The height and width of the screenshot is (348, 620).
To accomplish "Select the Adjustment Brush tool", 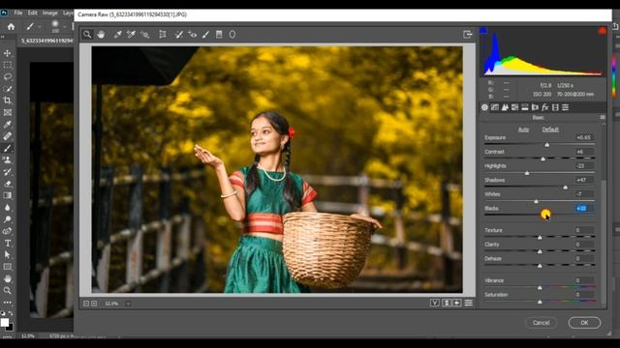I will (x=205, y=35).
